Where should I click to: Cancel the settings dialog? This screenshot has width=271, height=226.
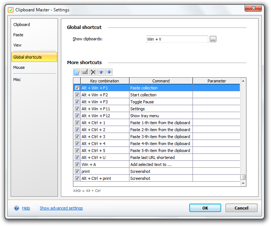tap(241, 208)
